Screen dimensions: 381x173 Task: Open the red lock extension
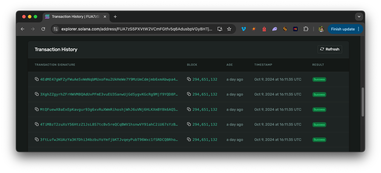tap(264, 29)
